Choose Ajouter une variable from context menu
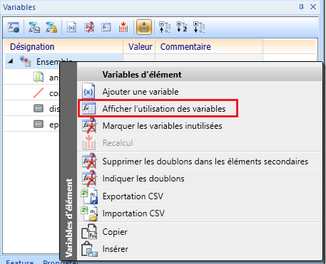The width and height of the screenshot is (326, 264). click(200, 92)
